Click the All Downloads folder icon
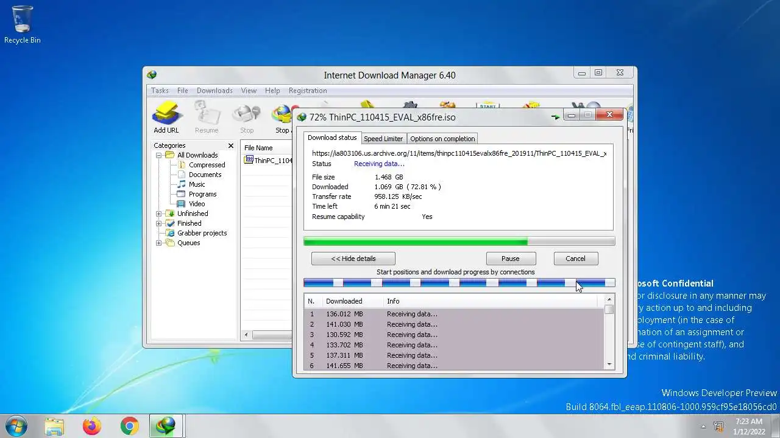Image resolution: width=780 pixels, height=438 pixels. (x=170, y=155)
